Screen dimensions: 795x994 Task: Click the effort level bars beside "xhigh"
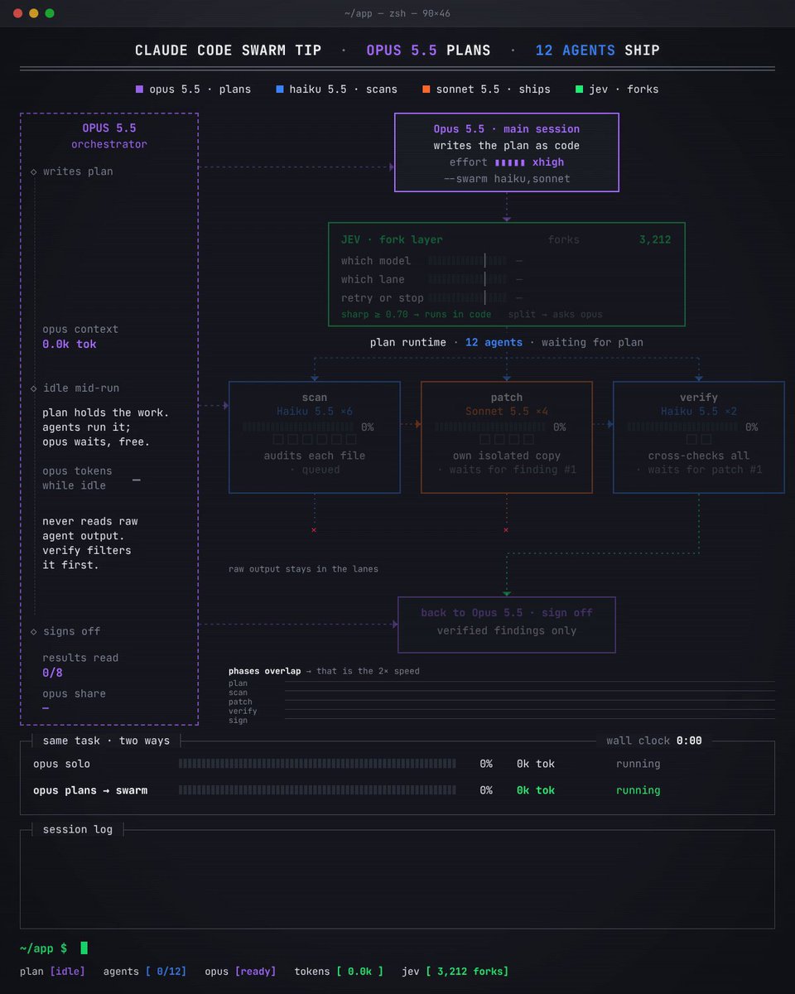pos(510,162)
